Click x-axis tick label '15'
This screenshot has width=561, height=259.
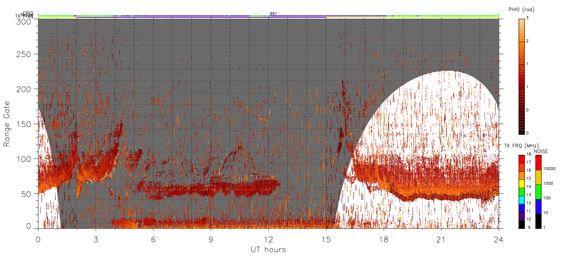tap(326, 239)
